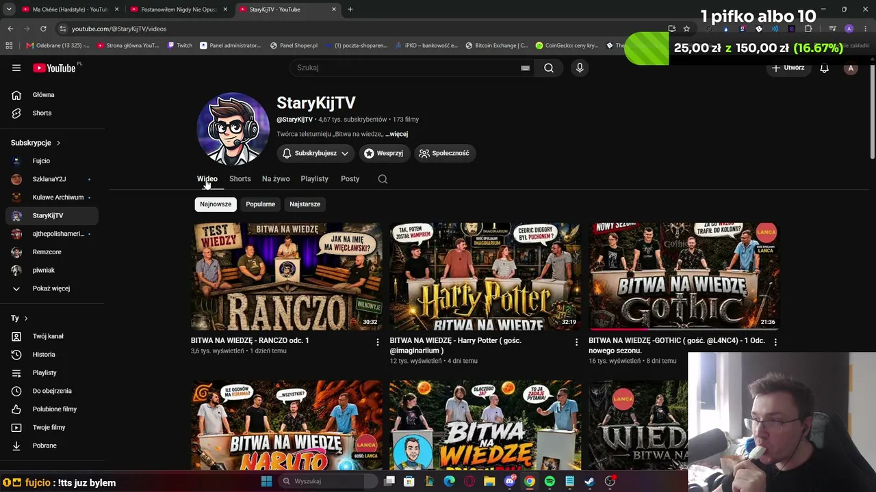Expand the Subskrypcje section
Viewport: 876px width, 492px height.
tap(36, 143)
